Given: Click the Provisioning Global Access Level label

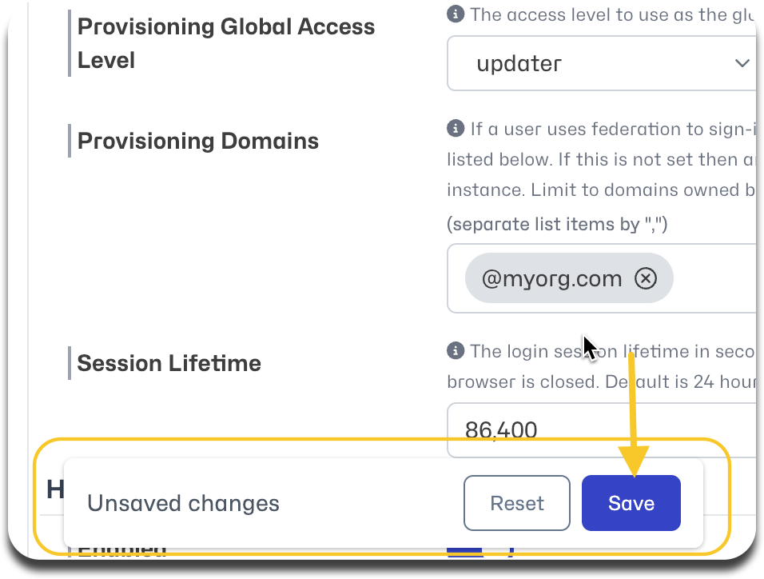Looking at the screenshot, I should [x=226, y=43].
